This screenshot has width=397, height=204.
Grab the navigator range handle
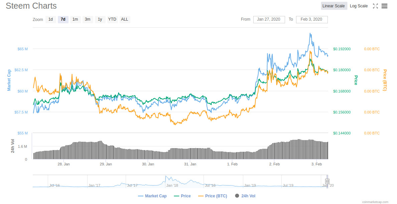(x=327, y=181)
